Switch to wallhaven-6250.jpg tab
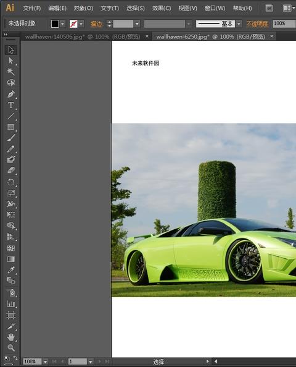The width and height of the screenshot is (296, 367). pos(210,36)
